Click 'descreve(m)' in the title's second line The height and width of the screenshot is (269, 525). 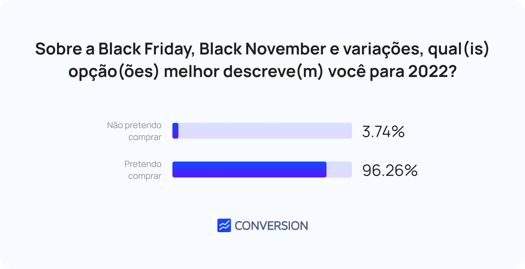(271, 72)
